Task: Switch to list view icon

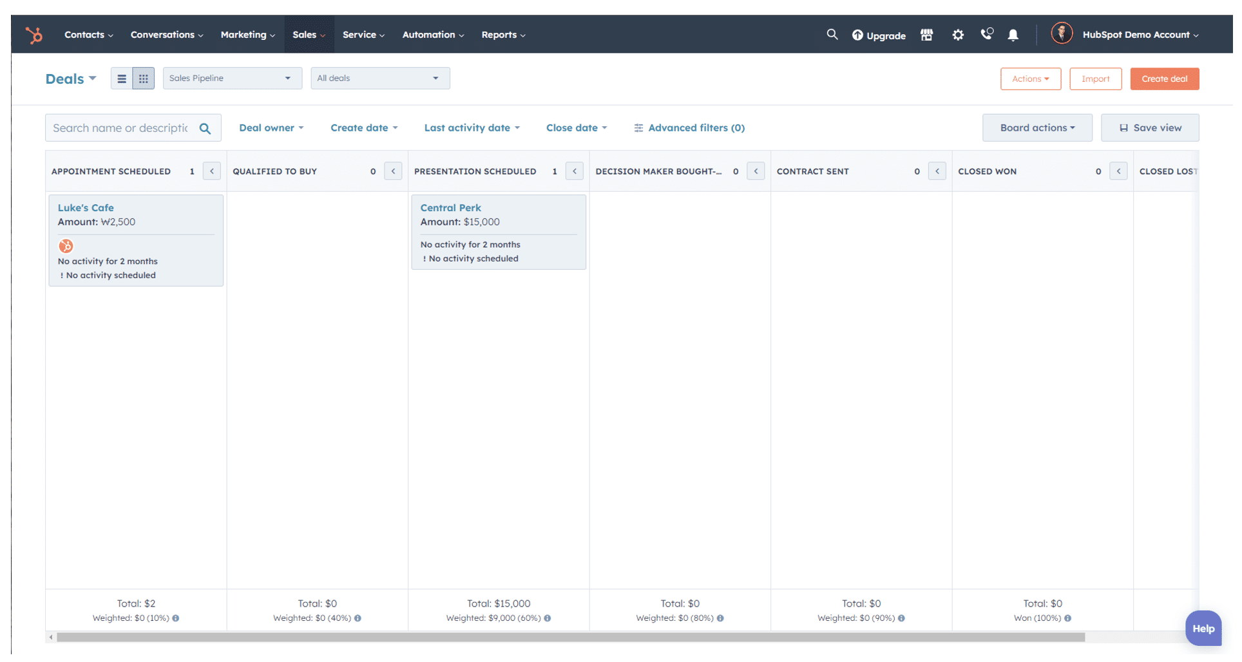Action: pos(122,79)
